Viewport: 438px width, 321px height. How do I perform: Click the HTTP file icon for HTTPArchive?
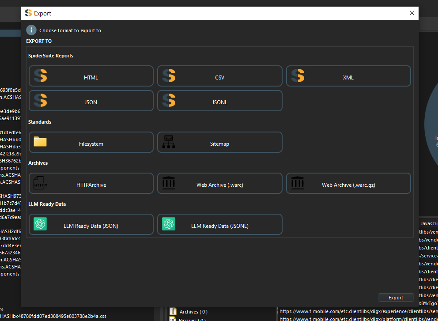40,183
